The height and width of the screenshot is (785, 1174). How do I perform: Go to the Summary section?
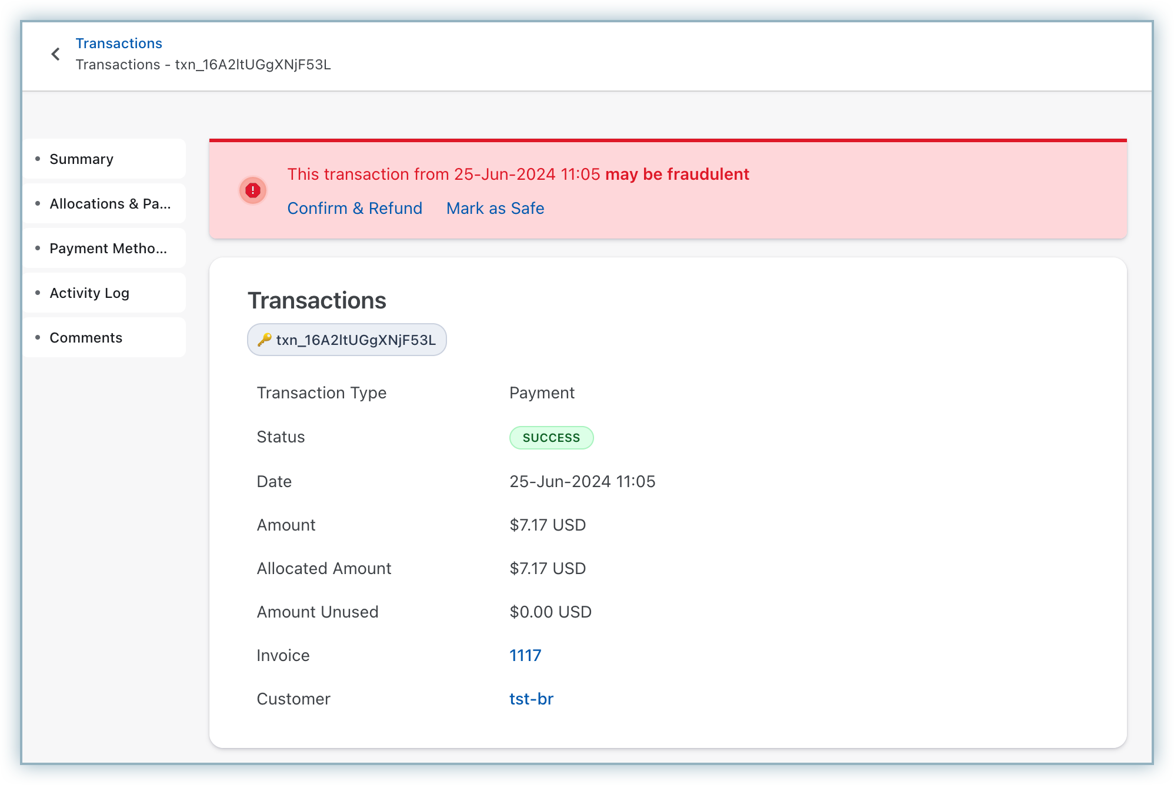[x=81, y=159]
